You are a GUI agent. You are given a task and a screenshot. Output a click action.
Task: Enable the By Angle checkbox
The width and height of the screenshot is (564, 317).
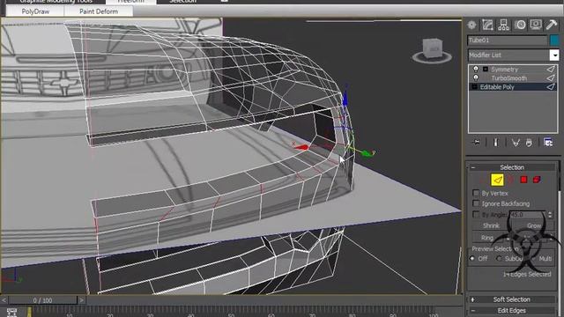tap(476, 214)
